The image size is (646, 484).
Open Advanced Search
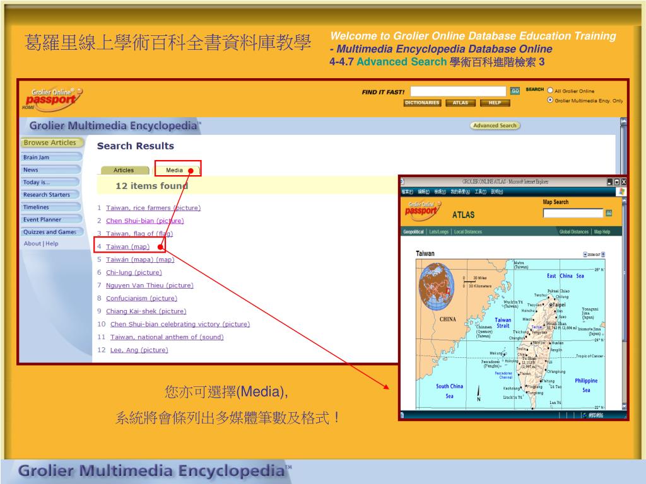pos(495,125)
